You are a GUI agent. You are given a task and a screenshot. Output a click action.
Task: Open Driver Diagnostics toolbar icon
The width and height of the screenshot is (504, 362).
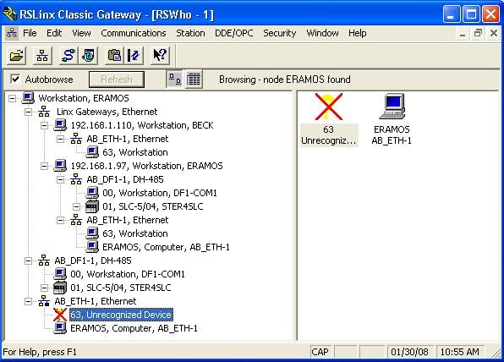click(x=89, y=55)
